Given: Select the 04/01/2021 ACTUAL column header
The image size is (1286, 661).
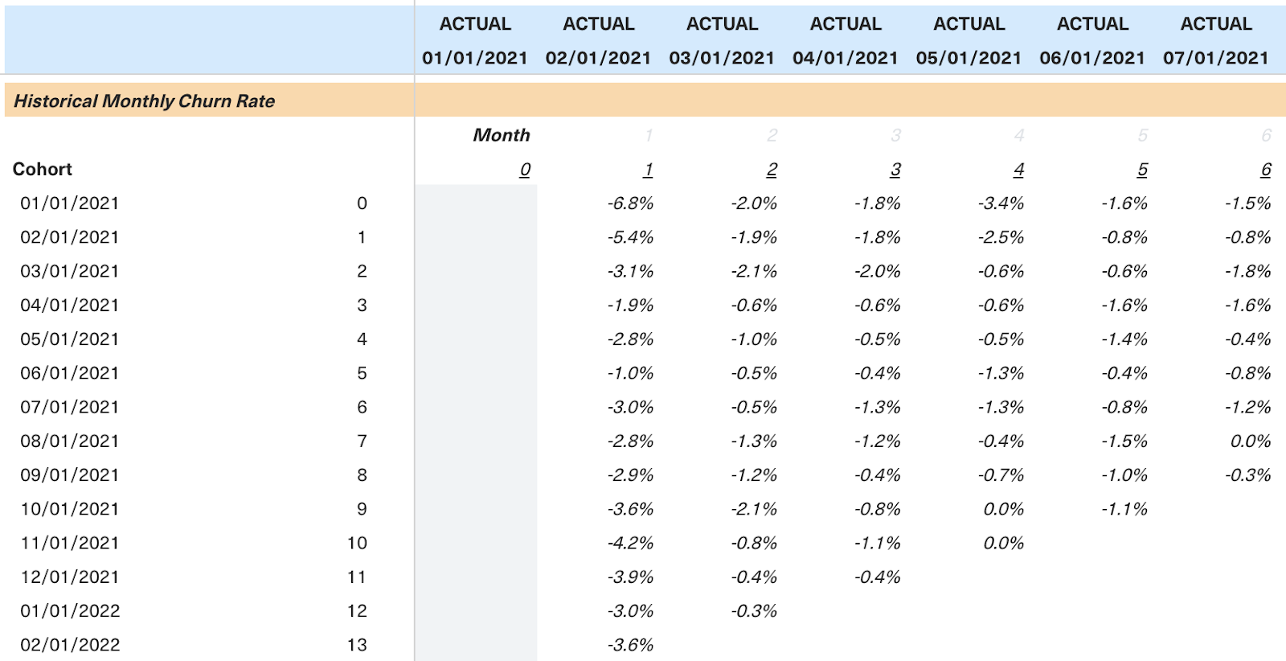Looking at the screenshot, I should 846,41.
